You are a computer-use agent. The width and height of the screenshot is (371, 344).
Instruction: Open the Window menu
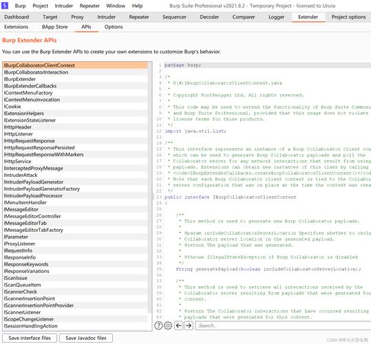pos(116,6)
